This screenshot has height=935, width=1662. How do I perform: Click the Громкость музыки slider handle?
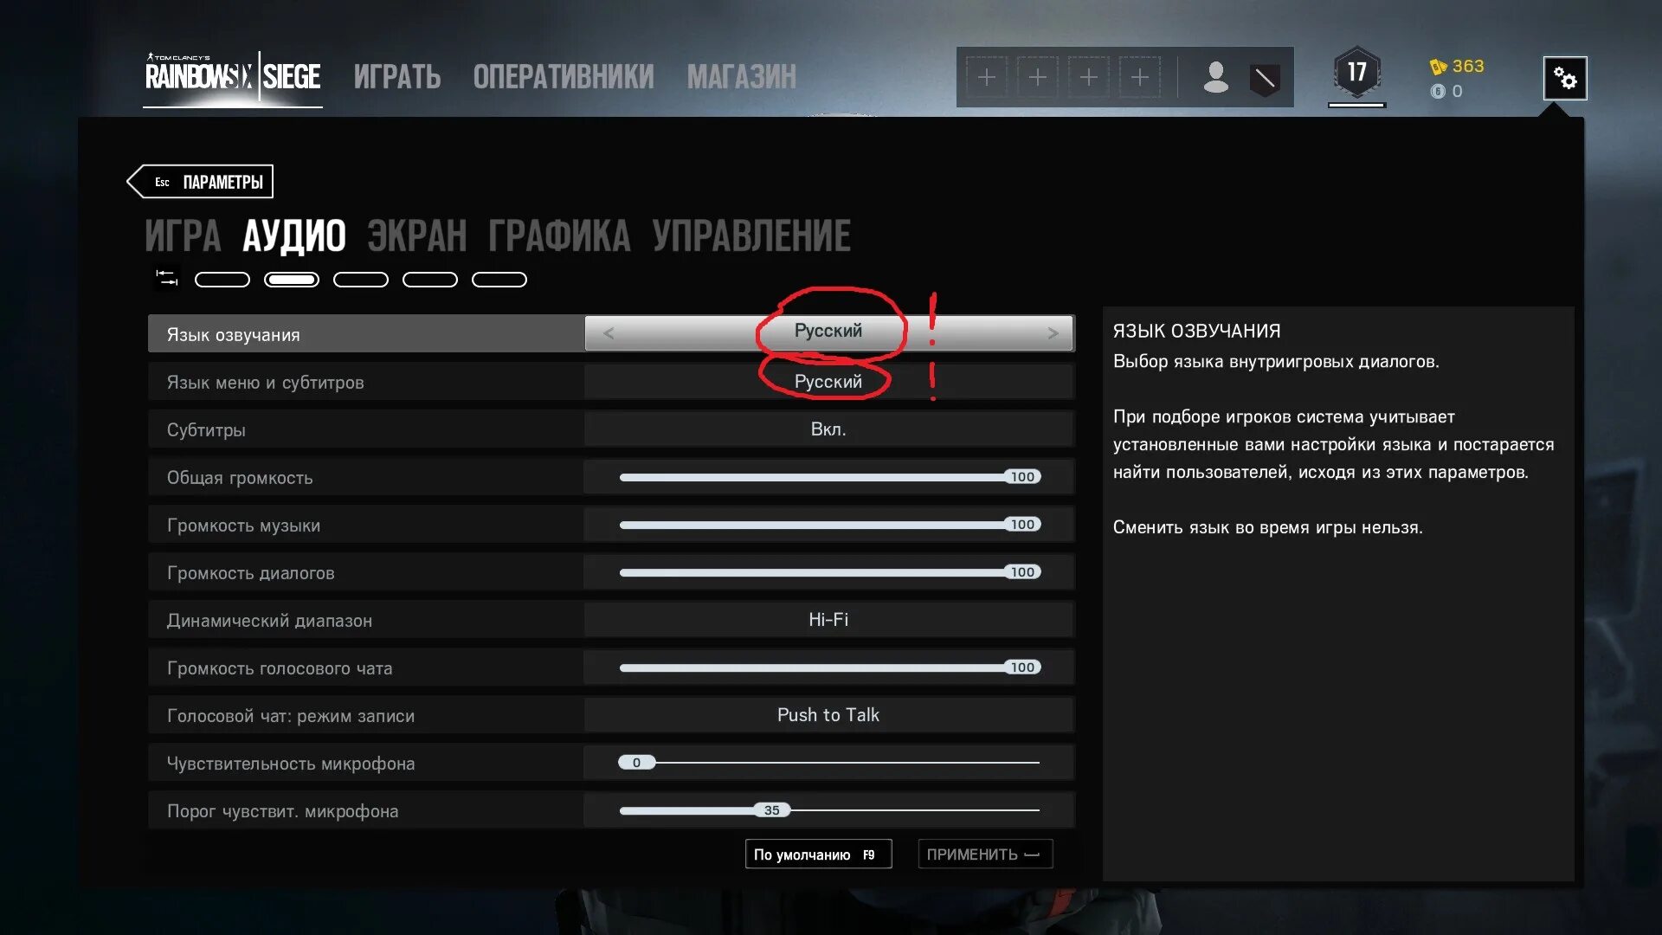point(1022,525)
